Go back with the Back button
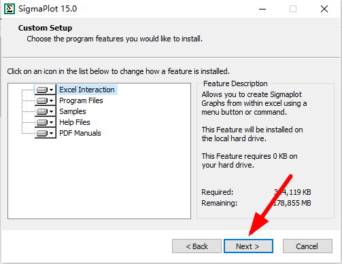Screen dimensions: 342x264 coord(196,246)
